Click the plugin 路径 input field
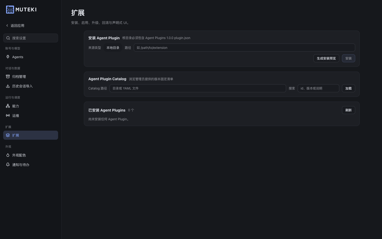The height and width of the screenshot is (239, 382). [244, 48]
